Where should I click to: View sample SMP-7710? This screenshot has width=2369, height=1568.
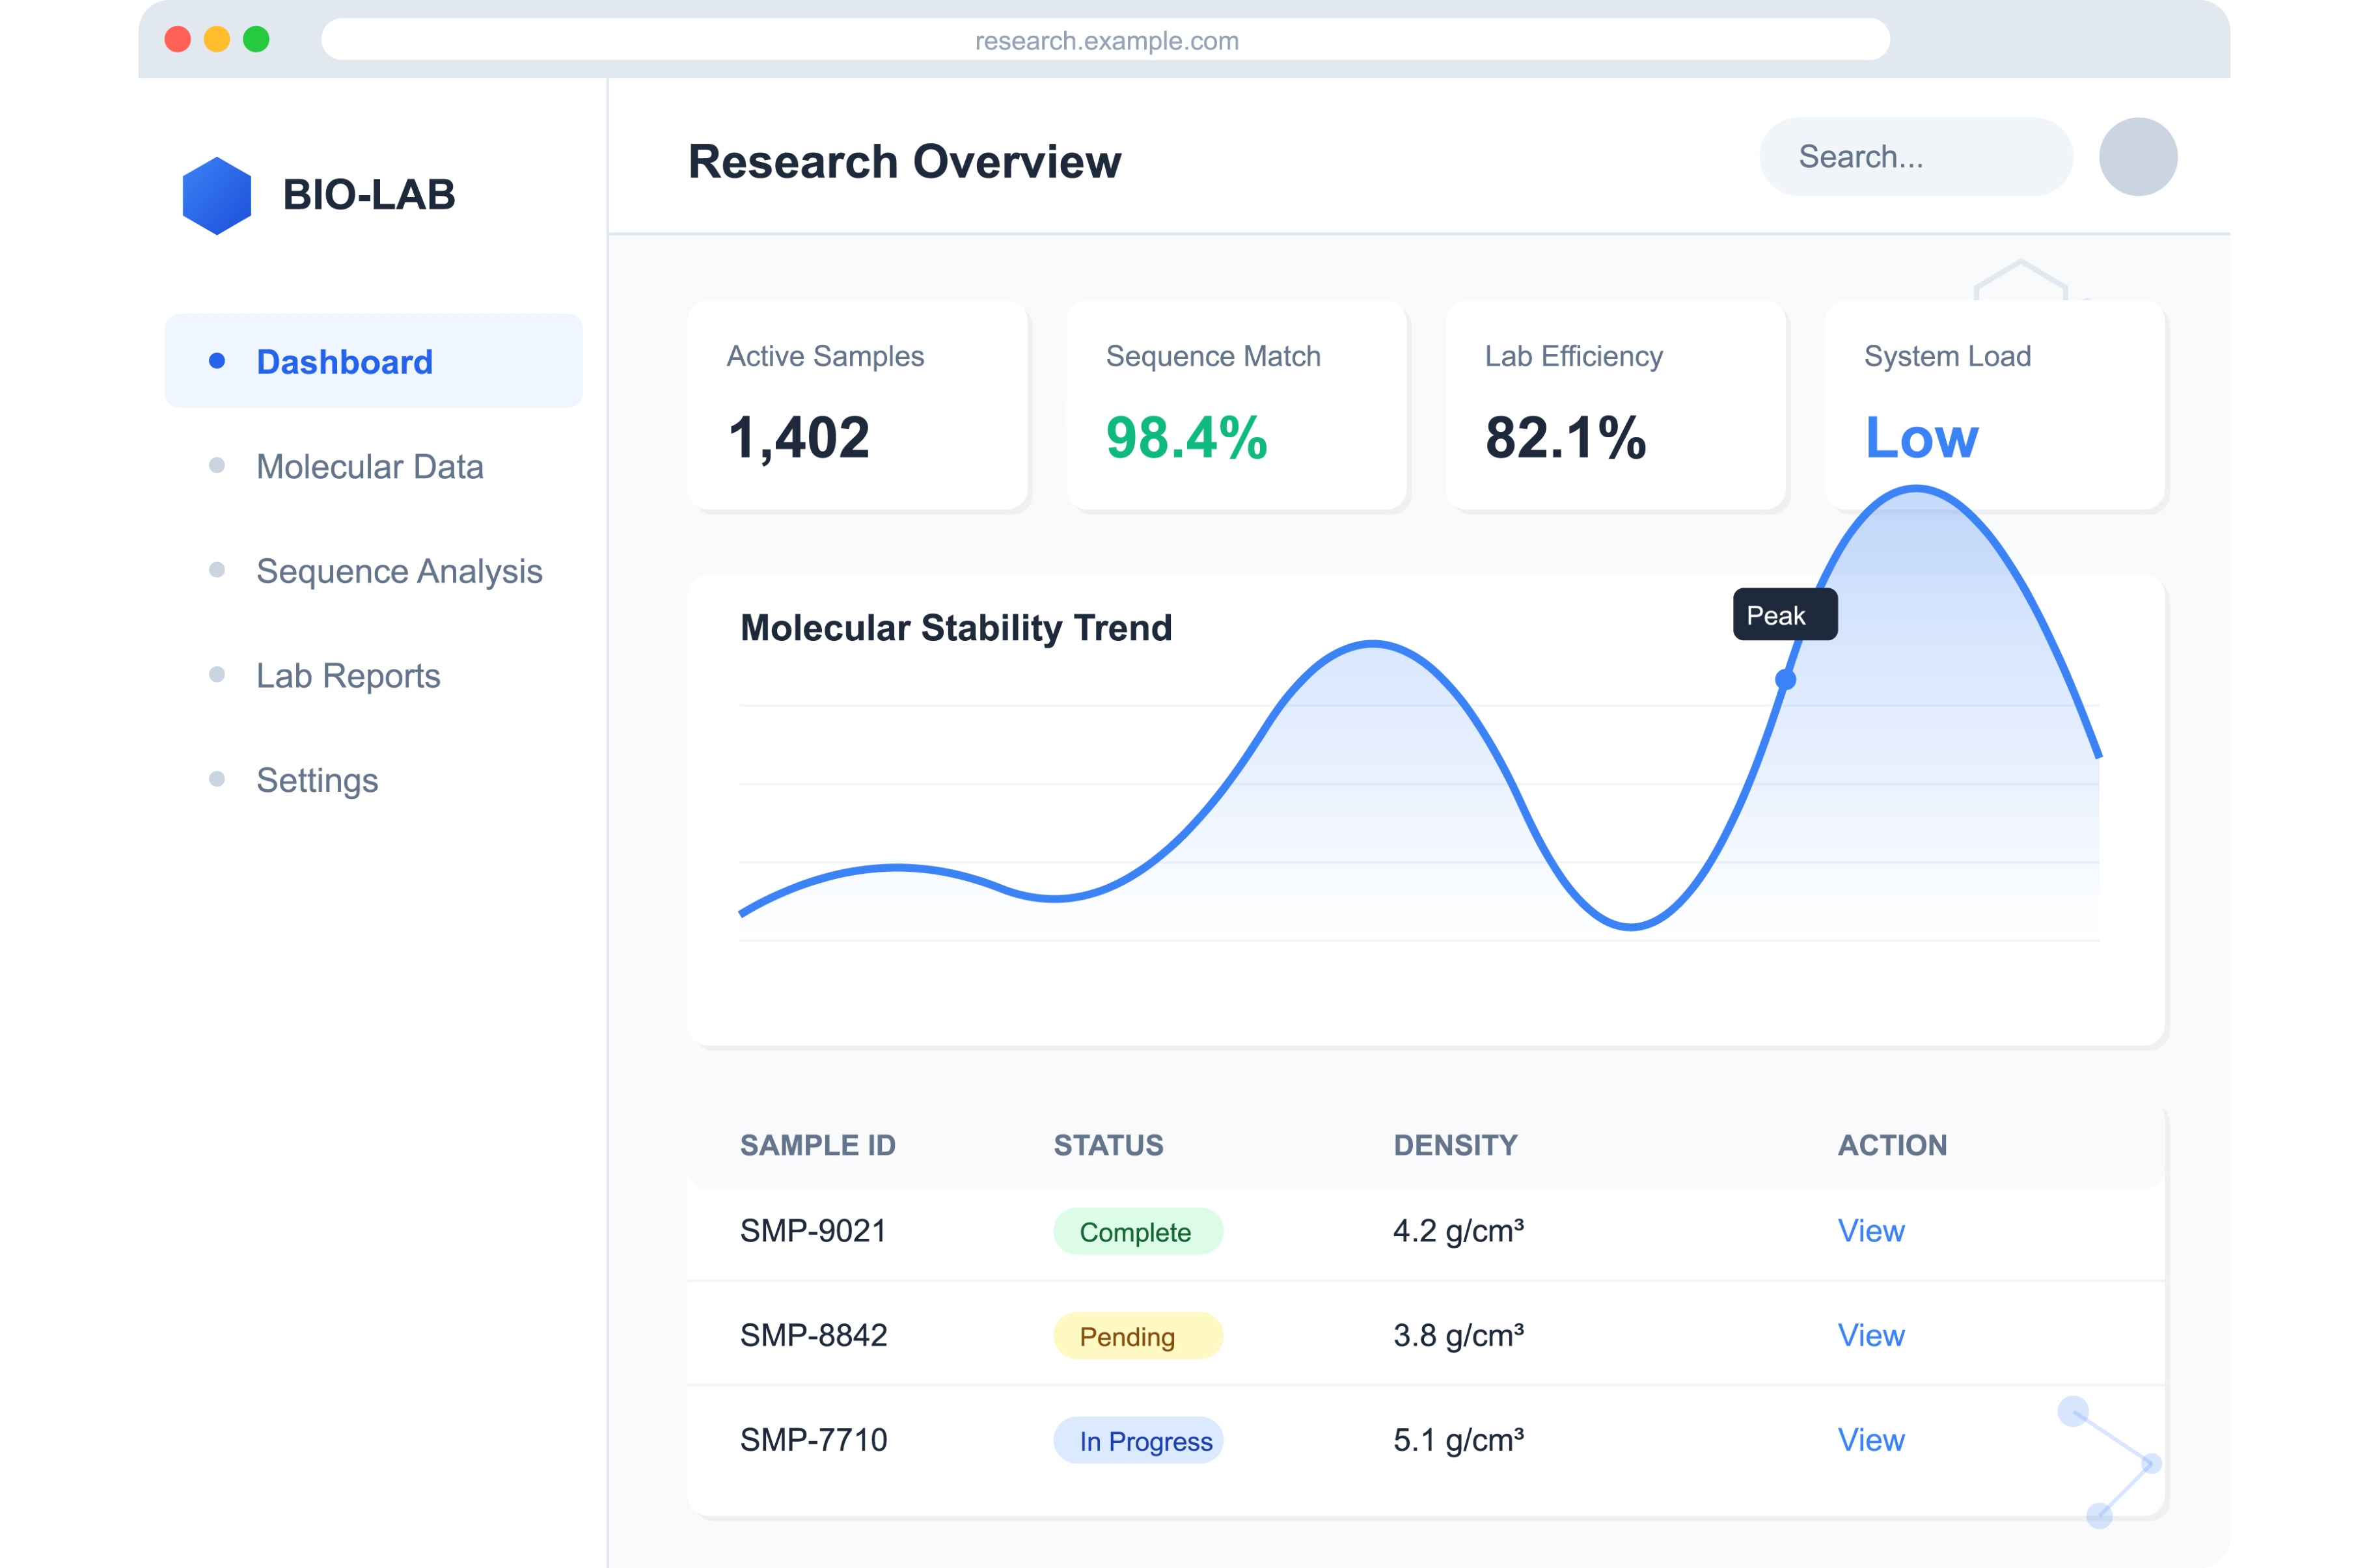[x=1869, y=1440]
